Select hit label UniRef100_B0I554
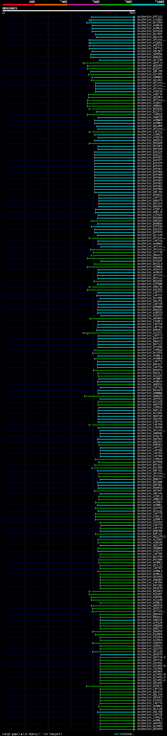The height and width of the screenshot is (736, 167). [150, 22]
